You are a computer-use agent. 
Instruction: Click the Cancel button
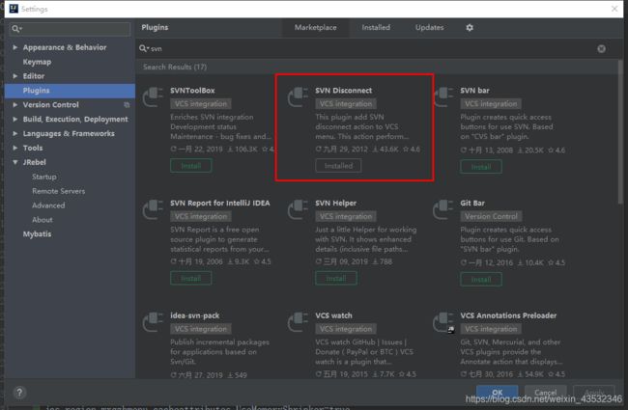click(546, 393)
